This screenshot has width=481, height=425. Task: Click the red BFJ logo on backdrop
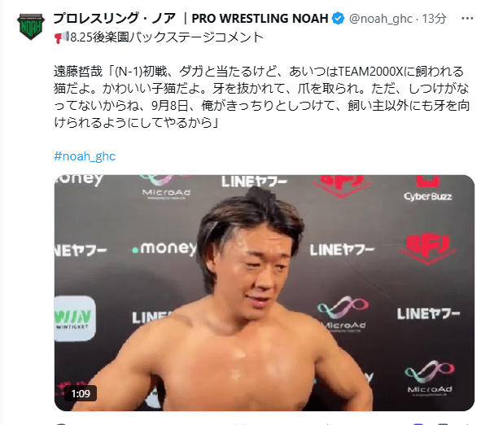[428, 248]
